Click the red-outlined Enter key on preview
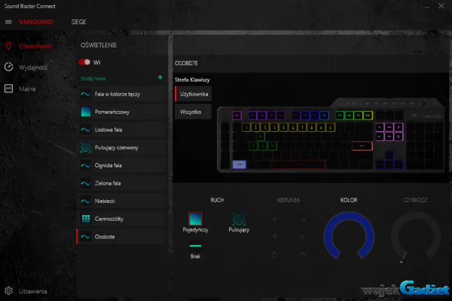Image resolution: width=452 pixels, height=301 pixels. pyautogui.click(x=362, y=146)
